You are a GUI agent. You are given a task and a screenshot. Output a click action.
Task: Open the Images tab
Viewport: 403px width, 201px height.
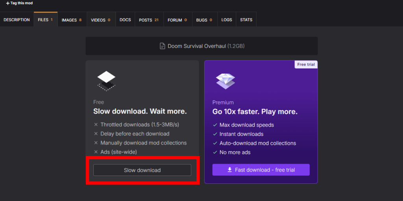(72, 20)
